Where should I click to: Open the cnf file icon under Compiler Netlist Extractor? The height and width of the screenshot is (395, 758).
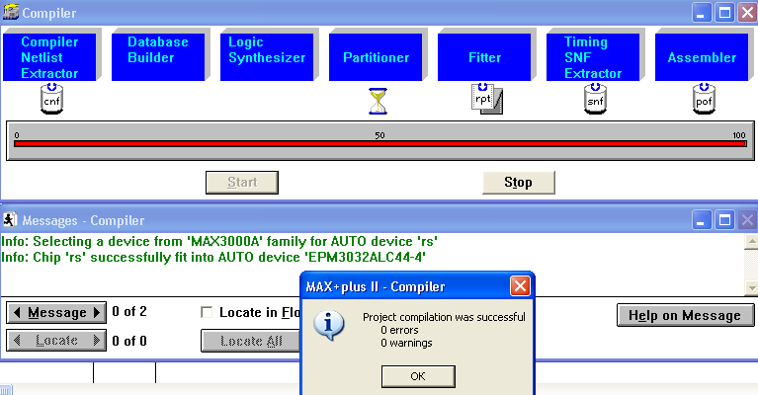51,99
